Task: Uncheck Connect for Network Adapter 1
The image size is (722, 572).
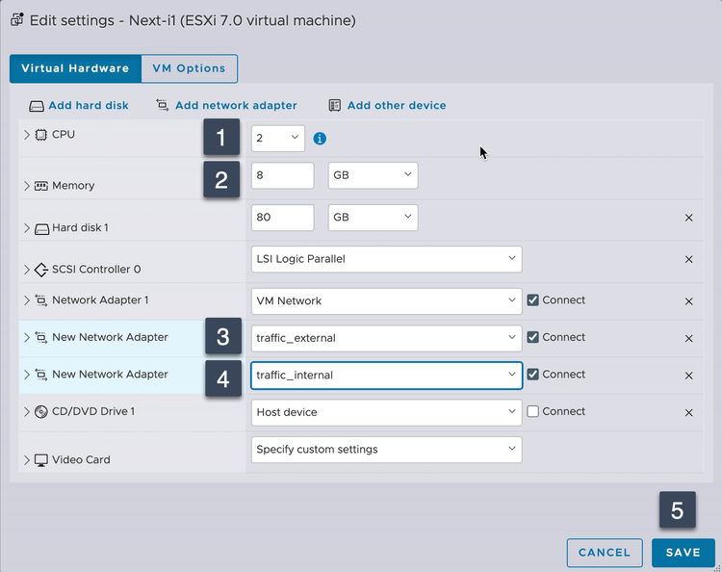Action: pos(533,300)
